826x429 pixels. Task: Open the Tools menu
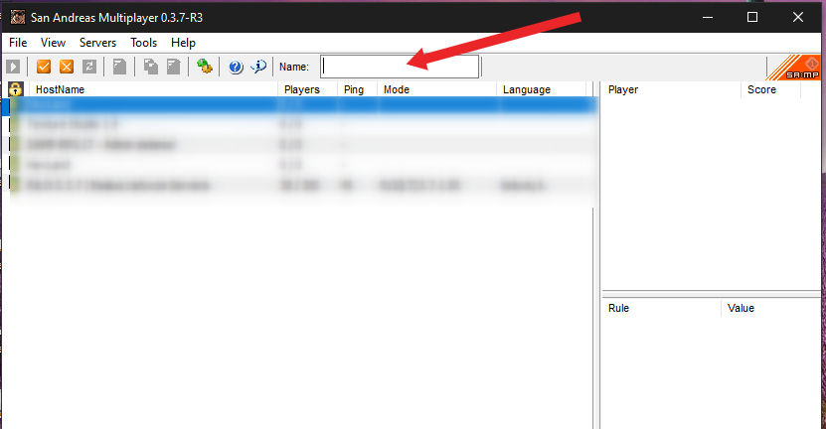tap(143, 43)
